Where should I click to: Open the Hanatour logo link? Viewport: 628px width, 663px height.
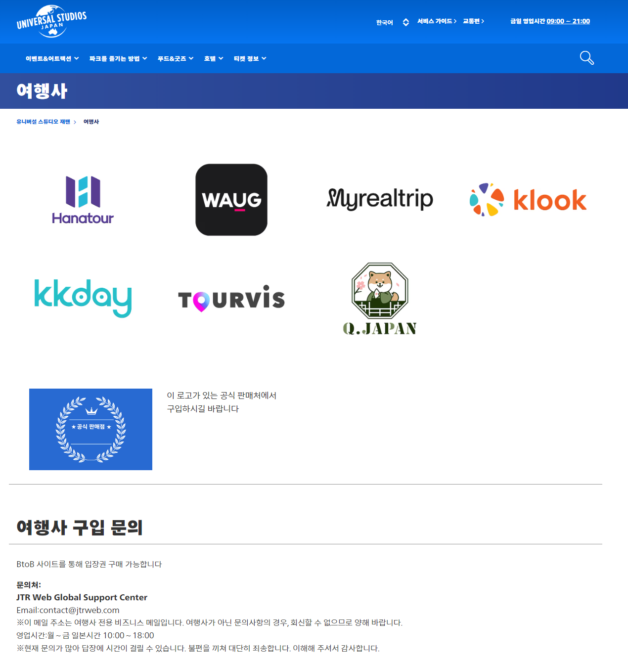[x=83, y=200]
